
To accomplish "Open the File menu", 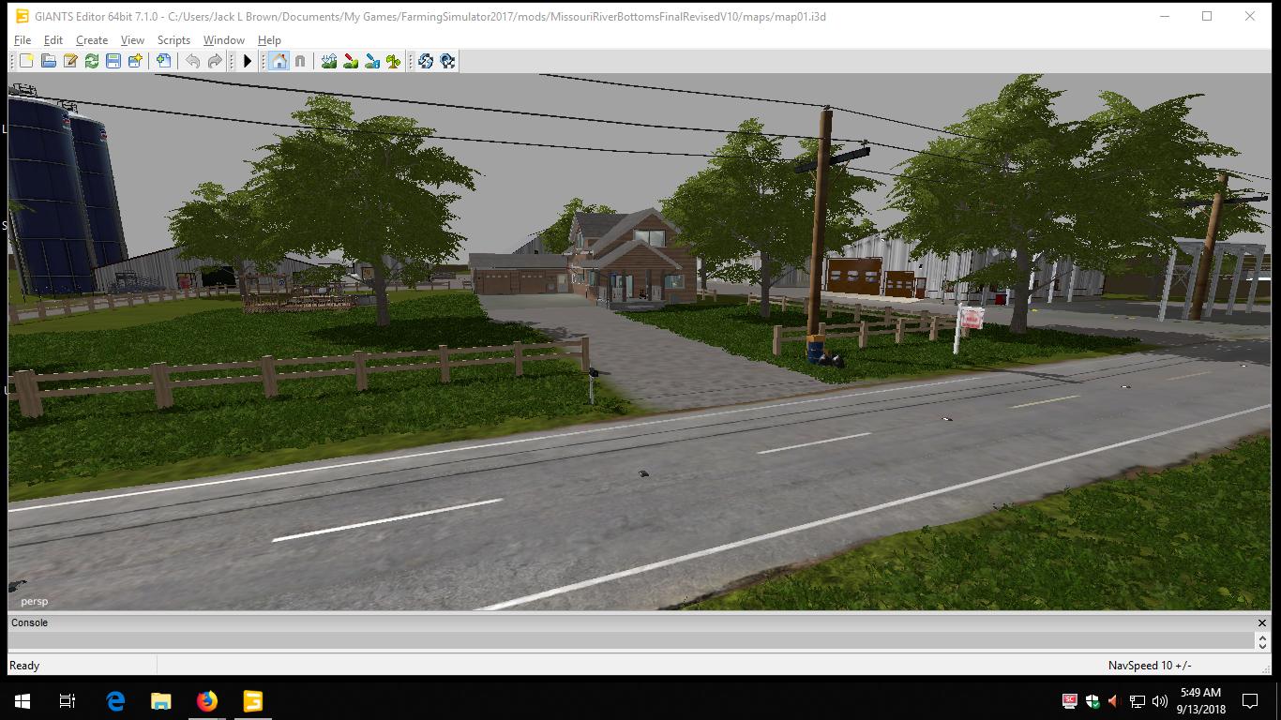I will (x=22, y=40).
